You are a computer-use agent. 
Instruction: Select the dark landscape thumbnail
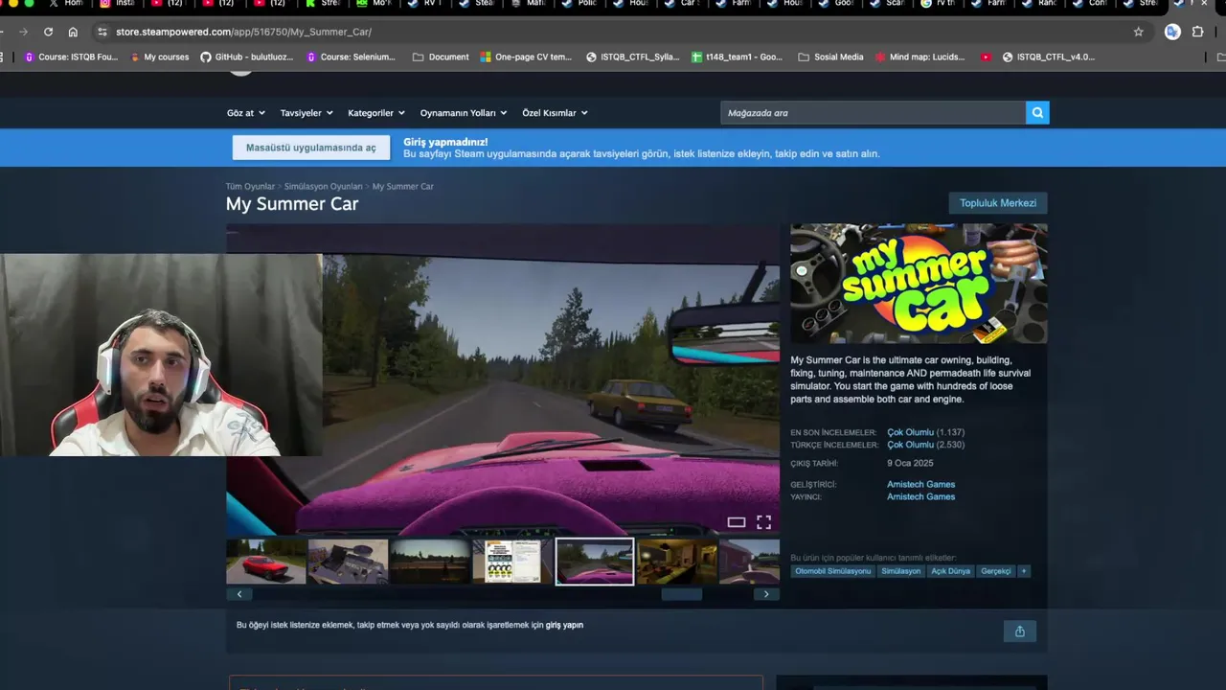point(430,562)
